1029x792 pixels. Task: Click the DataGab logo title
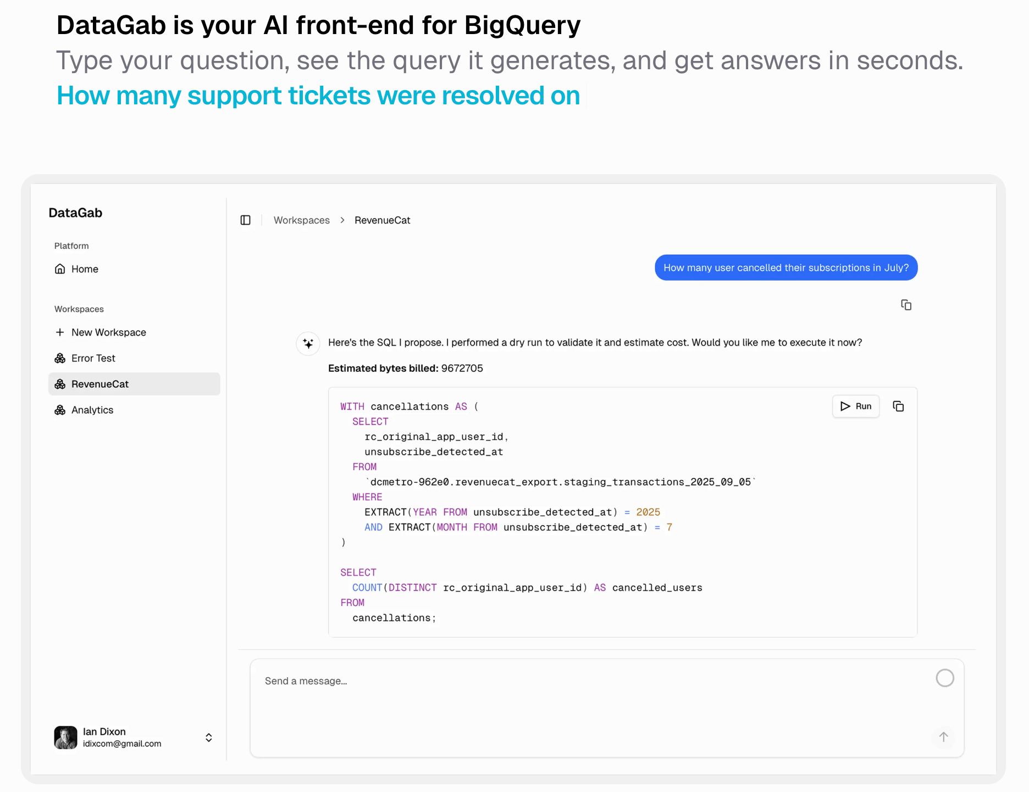[x=75, y=213]
